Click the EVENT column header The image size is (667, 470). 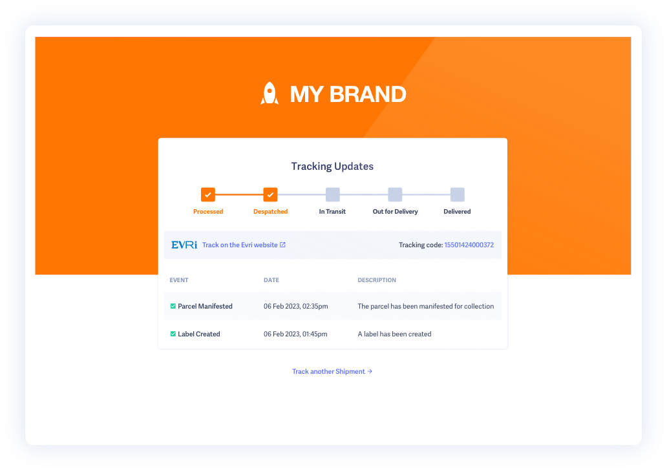[x=178, y=280]
